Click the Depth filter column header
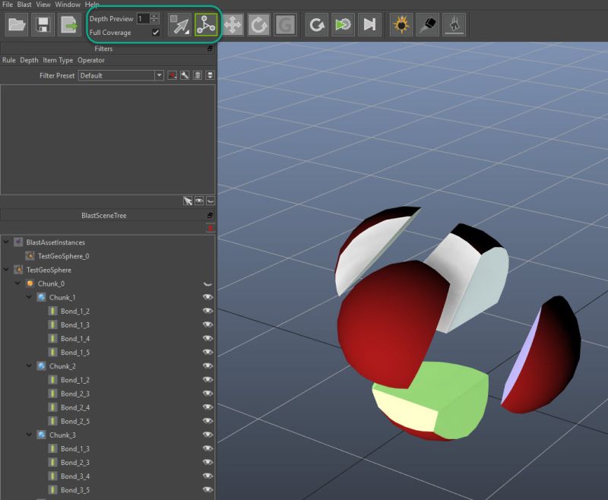 point(29,60)
